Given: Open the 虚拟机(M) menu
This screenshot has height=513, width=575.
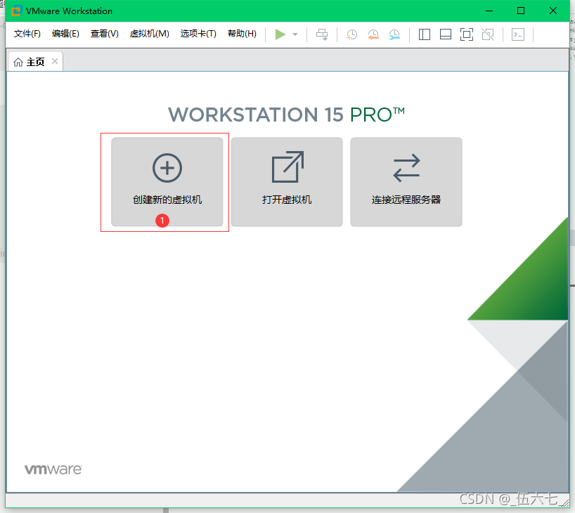Looking at the screenshot, I should [149, 34].
